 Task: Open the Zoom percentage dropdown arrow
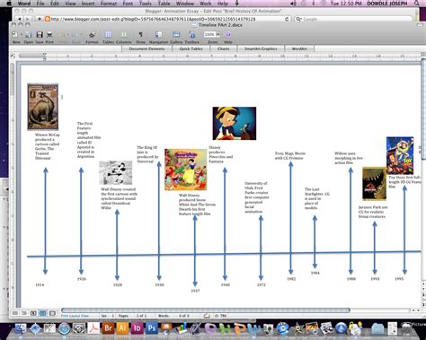pos(218,35)
